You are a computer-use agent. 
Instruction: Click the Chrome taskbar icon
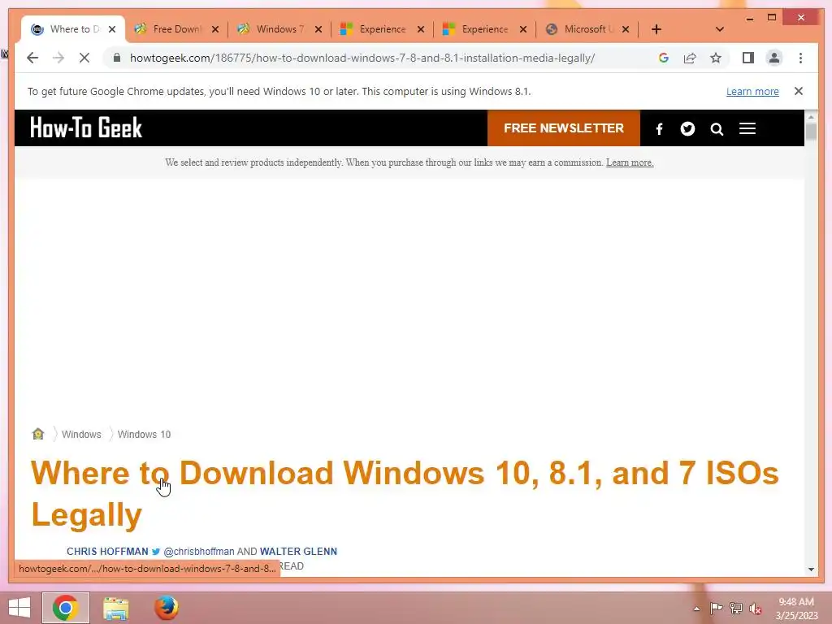pyautogui.click(x=66, y=608)
